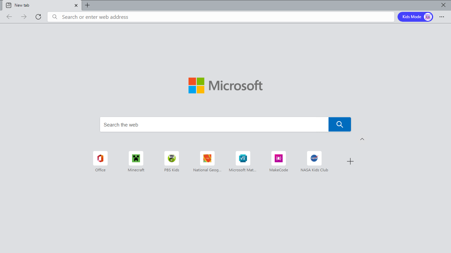Run a search with the blue search button

[339, 124]
